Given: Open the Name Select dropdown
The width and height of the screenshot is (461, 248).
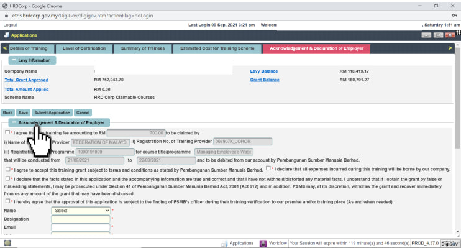Looking at the screenshot, I should click(x=81, y=211).
